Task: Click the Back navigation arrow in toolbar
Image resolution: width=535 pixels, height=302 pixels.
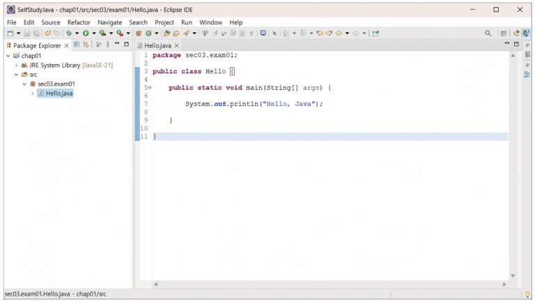Action: point(339,33)
